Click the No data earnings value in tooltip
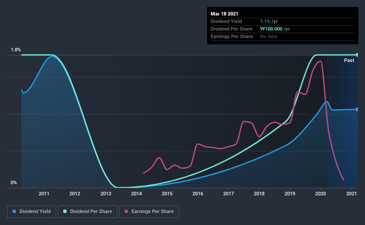Viewport: 365px width, 225px height. [x=269, y=36]
